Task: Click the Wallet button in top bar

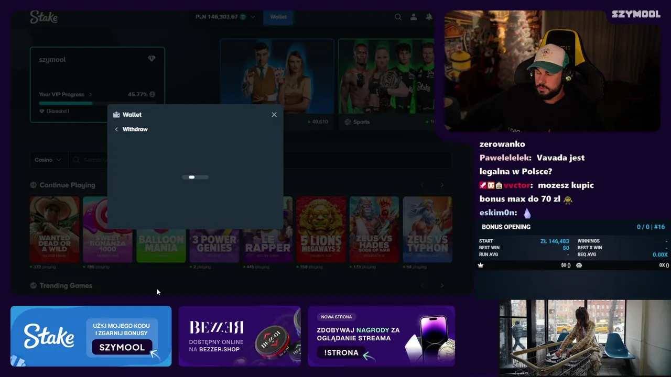Action: point(278,17)
